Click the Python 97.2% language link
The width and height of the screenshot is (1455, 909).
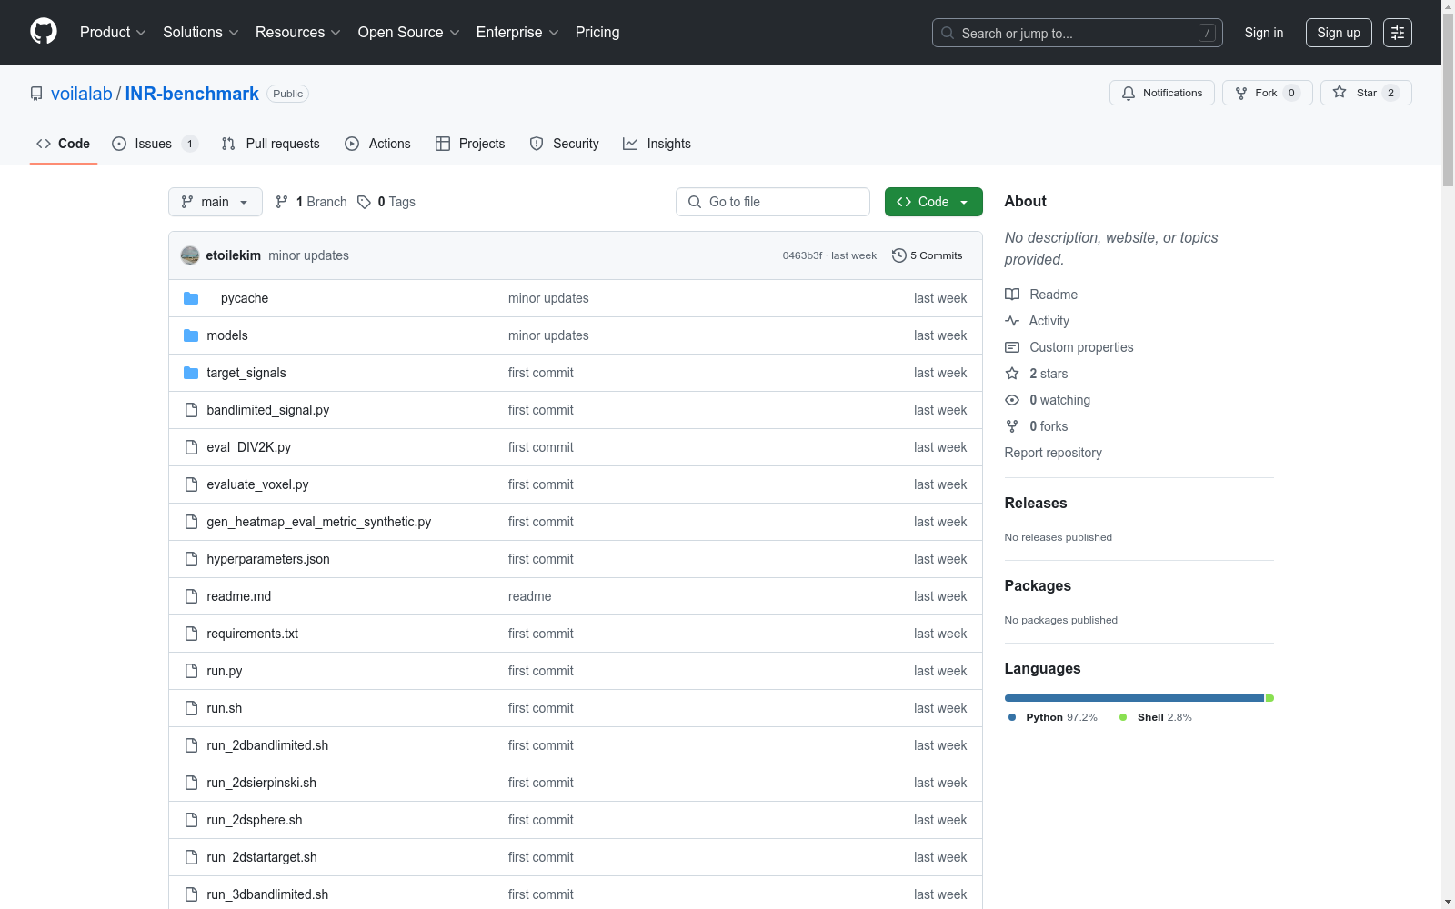1053,717
